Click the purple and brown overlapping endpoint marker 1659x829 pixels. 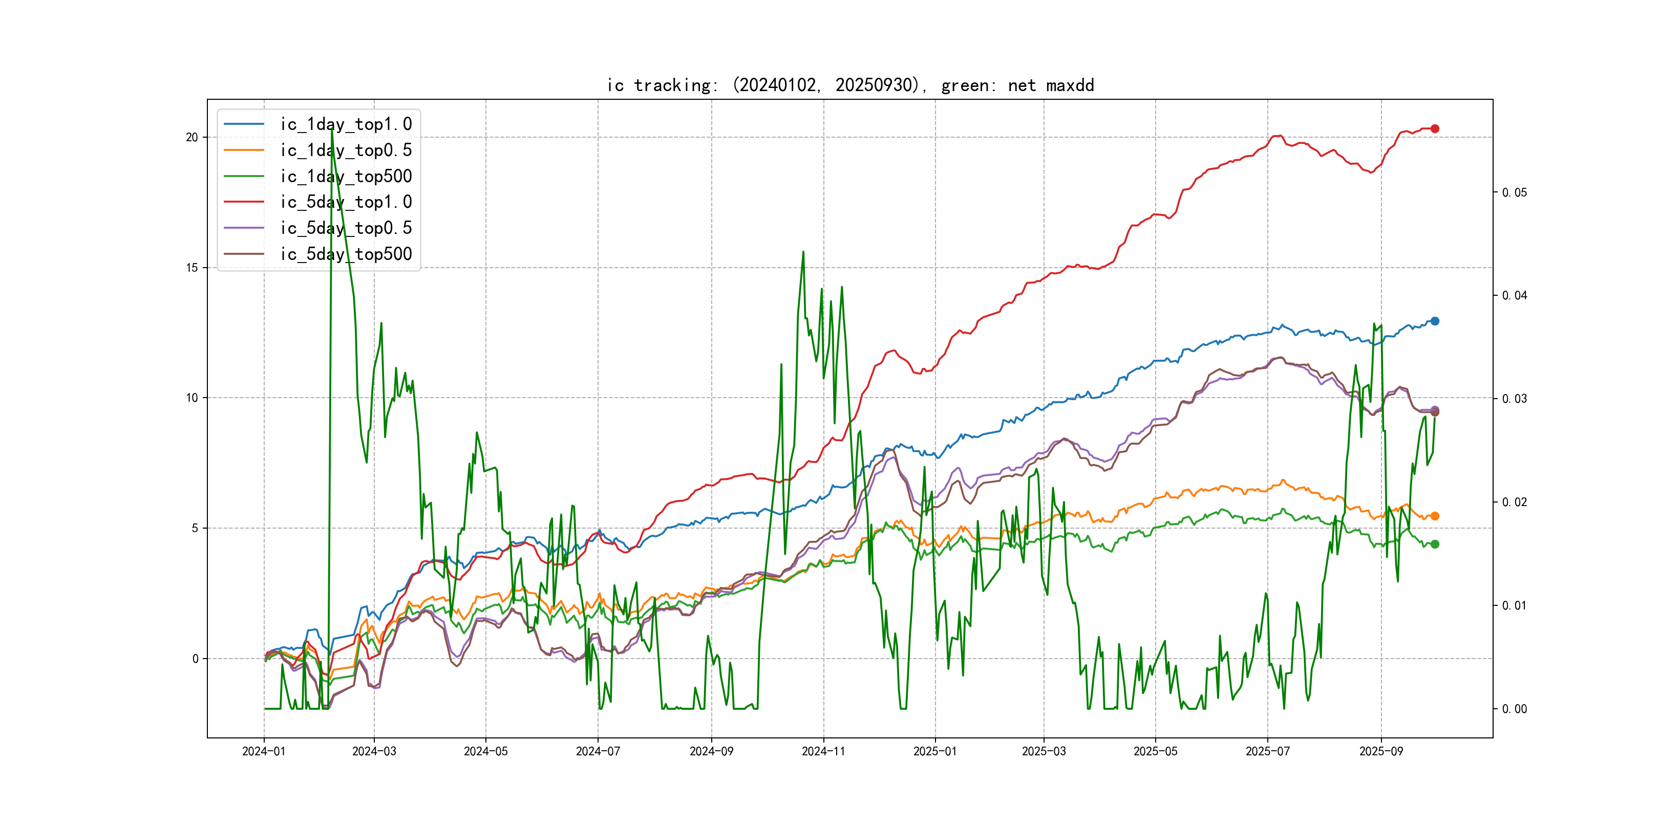[x=1435, y=410]
